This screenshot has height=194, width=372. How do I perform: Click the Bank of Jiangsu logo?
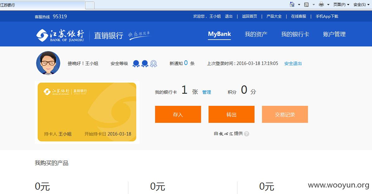coord(60,35)
